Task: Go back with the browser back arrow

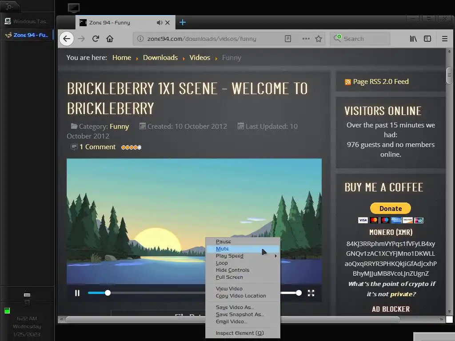Action: (67, 39)
